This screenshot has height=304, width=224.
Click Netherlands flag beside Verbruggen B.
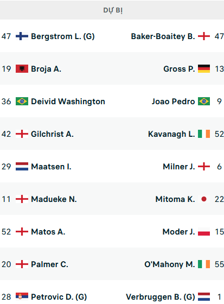204,297
